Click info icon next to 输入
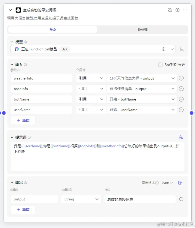 pos(25,65)
